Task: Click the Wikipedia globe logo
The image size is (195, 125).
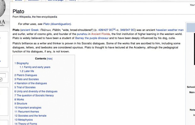Action: coord(3,9)
